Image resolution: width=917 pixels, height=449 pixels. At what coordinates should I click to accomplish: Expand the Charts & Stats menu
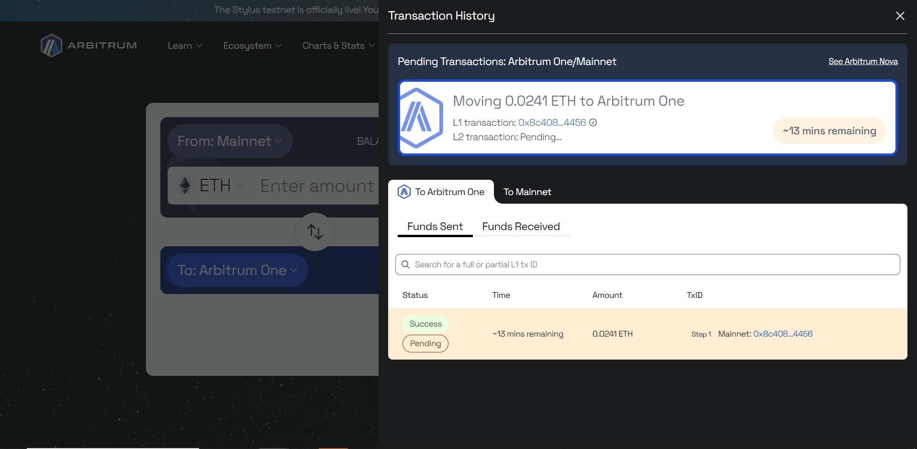point(338,45)
